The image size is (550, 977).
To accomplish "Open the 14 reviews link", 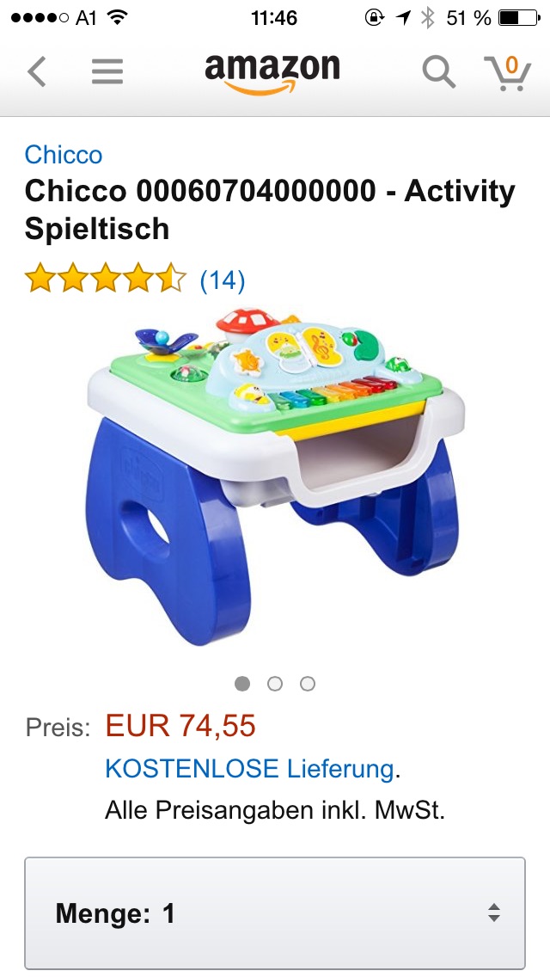I will point(223,280).
